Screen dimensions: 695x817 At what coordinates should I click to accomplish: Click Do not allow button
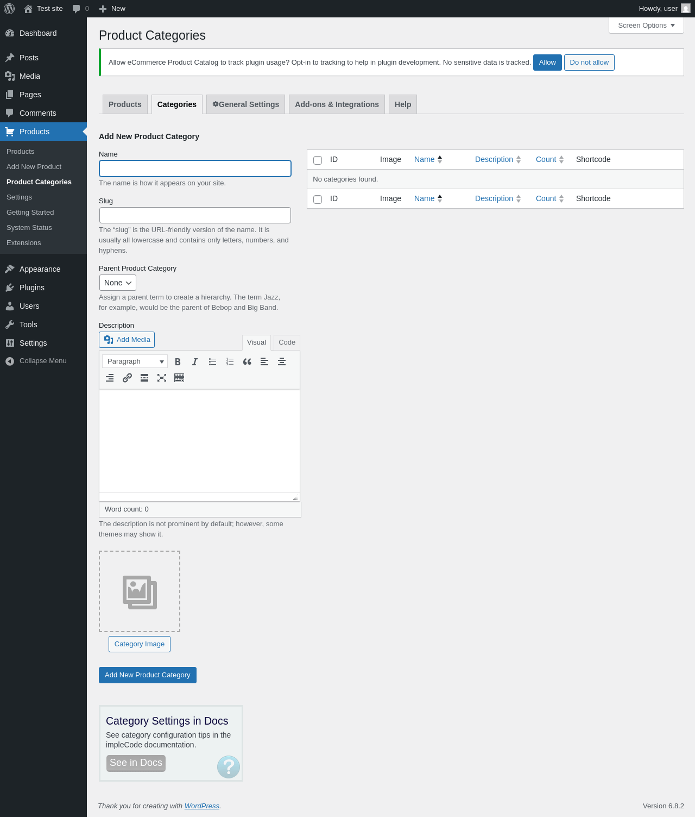click(589, 63)
